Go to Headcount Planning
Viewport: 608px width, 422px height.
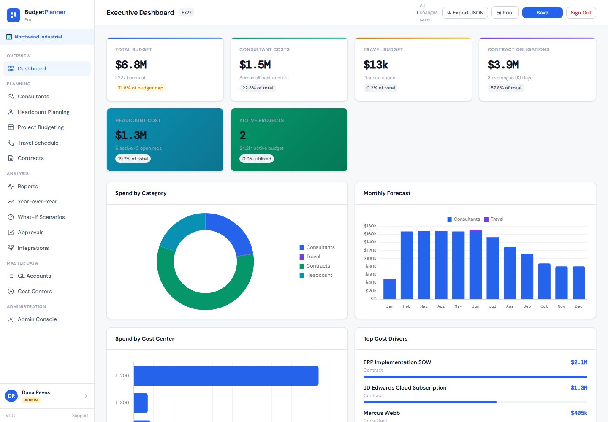tap(47, 112)
